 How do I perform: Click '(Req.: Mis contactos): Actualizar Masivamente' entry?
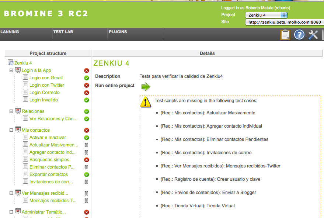pyautogui.click(x=208, y=113)
